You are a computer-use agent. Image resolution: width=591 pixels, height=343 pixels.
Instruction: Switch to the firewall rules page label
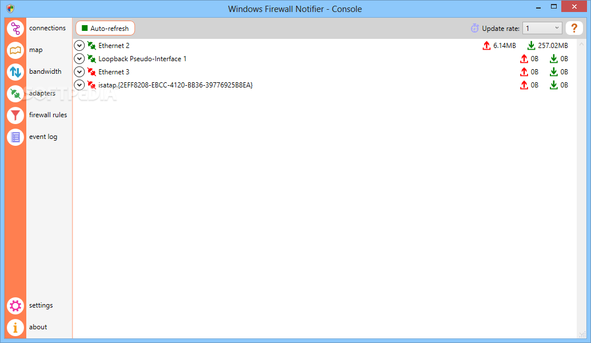click(48, 115)
